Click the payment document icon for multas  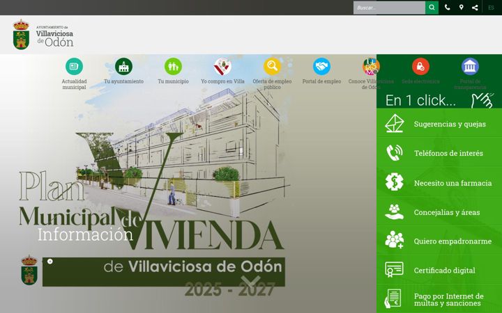pos(393,298)
